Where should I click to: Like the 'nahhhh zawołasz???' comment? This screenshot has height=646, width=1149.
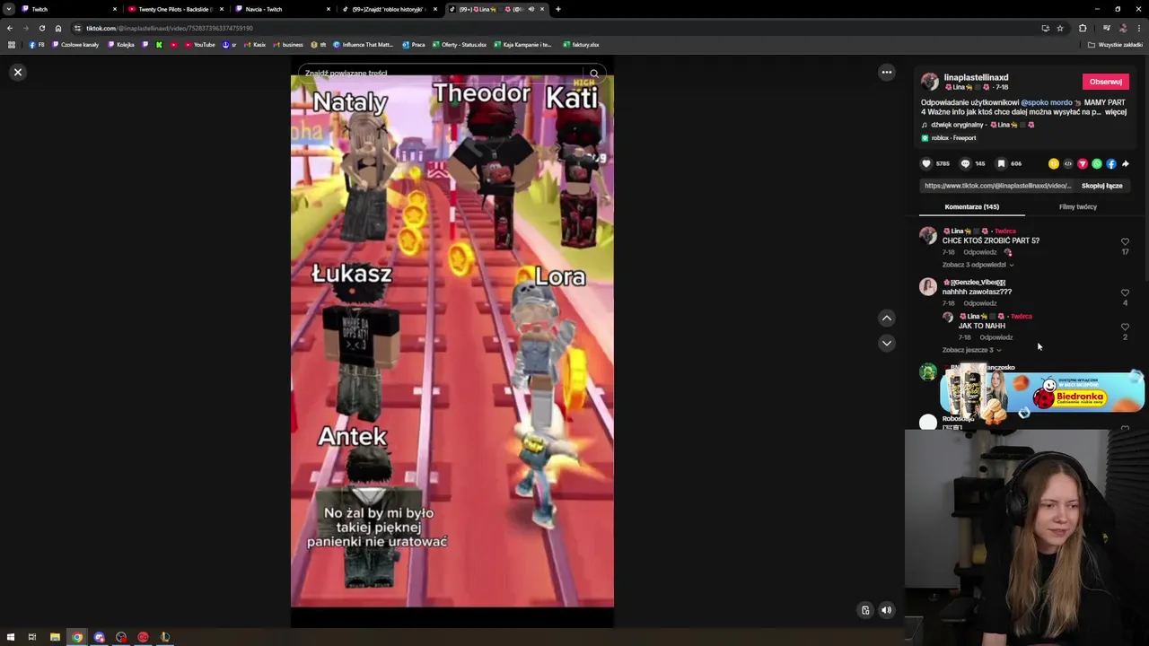click(1125, 292)
